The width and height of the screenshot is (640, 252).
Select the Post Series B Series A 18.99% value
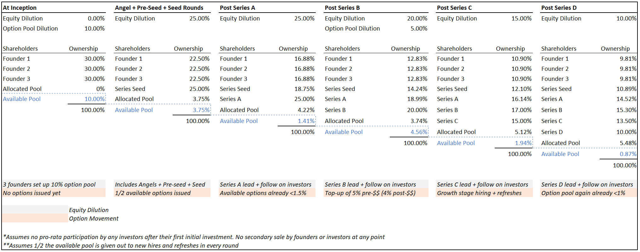click(417, 99)
